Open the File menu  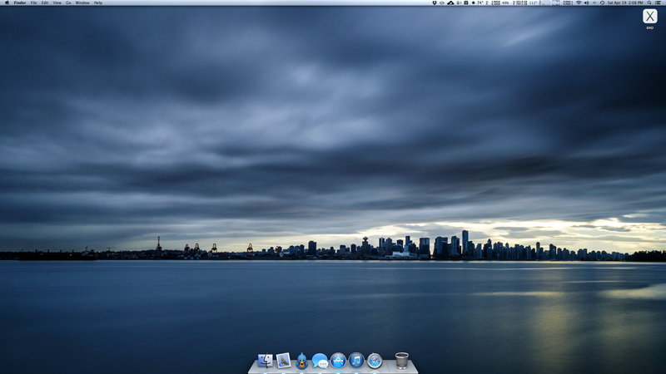coord(33,2)
